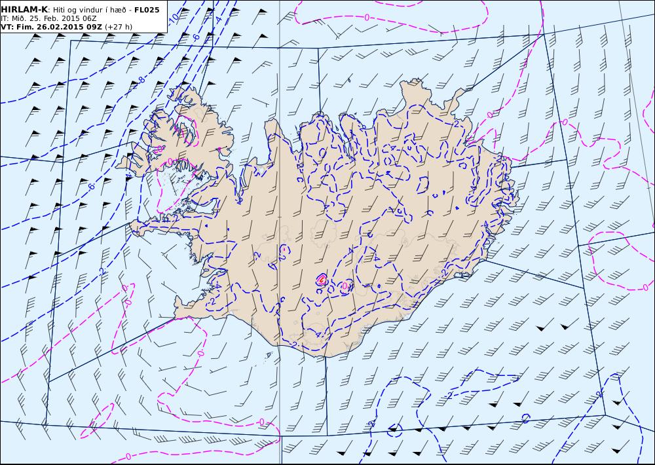Click the HIRLAM-K model name in header

tap(24, 10)
